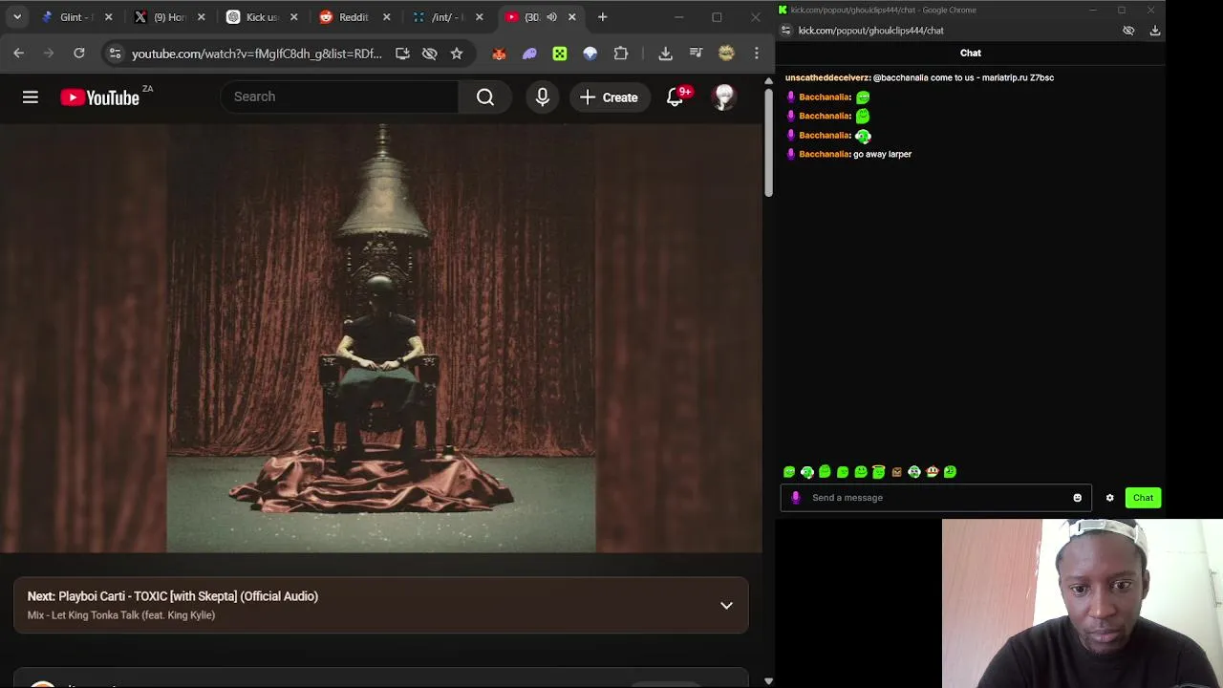Click crossed-eye tracking icon in YouTube address bar
This screenshot has width=1223, height=688.
click(x=430, y=54)
